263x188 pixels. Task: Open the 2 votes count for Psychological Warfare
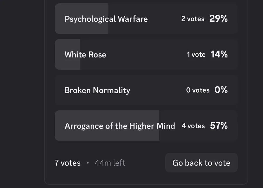coord(193,19)
